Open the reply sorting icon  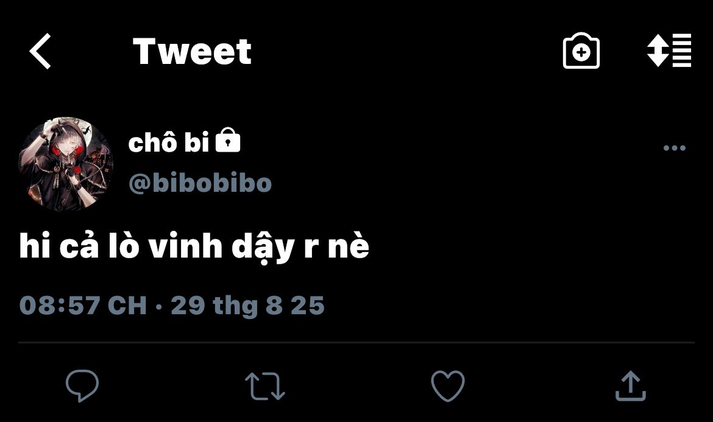pyautogui.click(x=669, y=51)
